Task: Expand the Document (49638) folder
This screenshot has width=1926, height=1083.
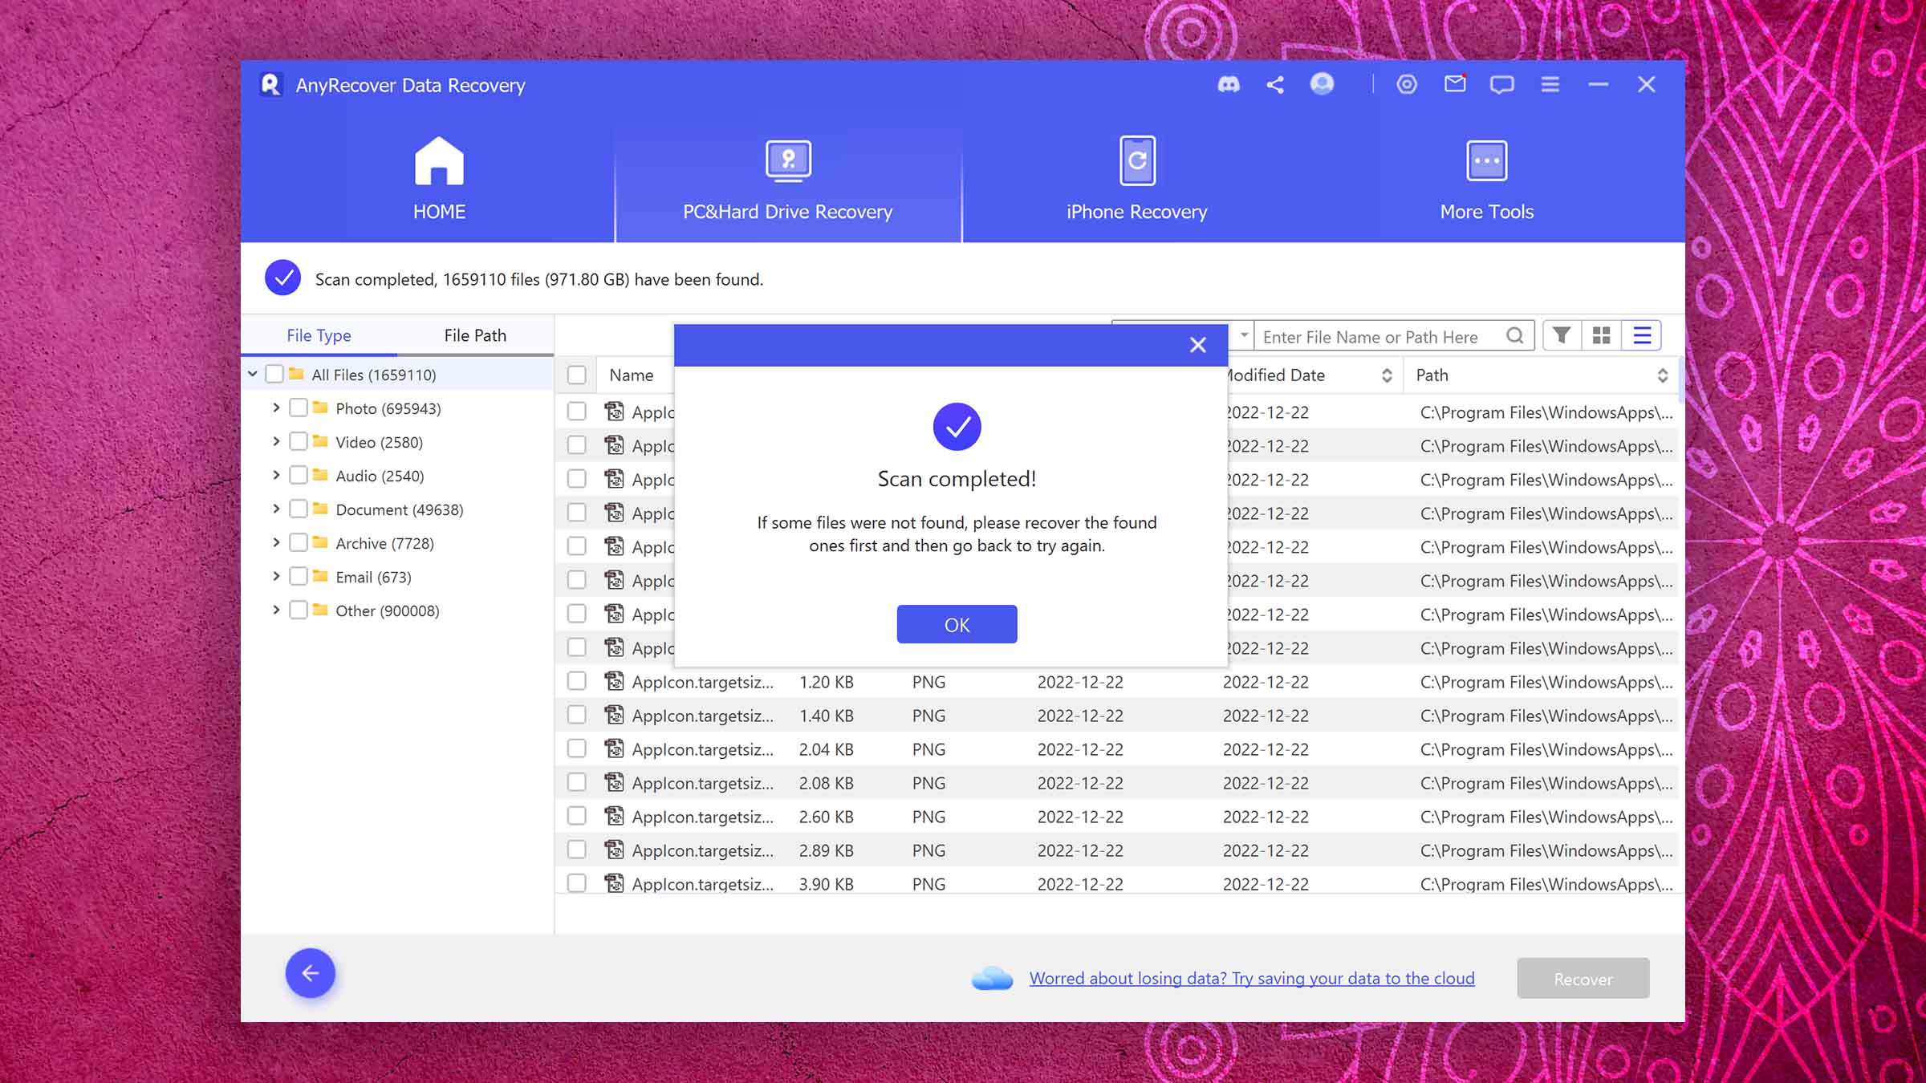Action: [x=276, y=509]
